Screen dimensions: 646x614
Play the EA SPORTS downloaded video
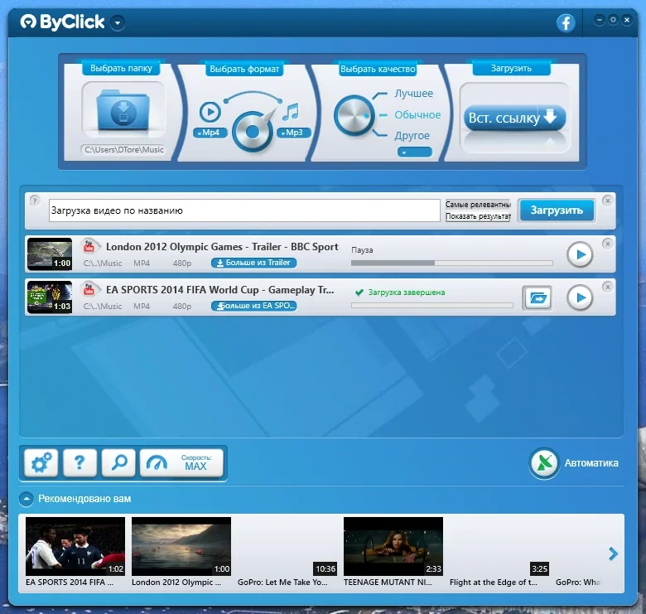[580, 298]
